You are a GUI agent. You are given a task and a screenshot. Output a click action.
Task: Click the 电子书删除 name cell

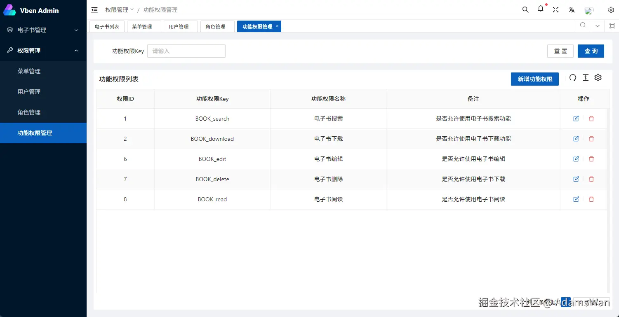328,179
